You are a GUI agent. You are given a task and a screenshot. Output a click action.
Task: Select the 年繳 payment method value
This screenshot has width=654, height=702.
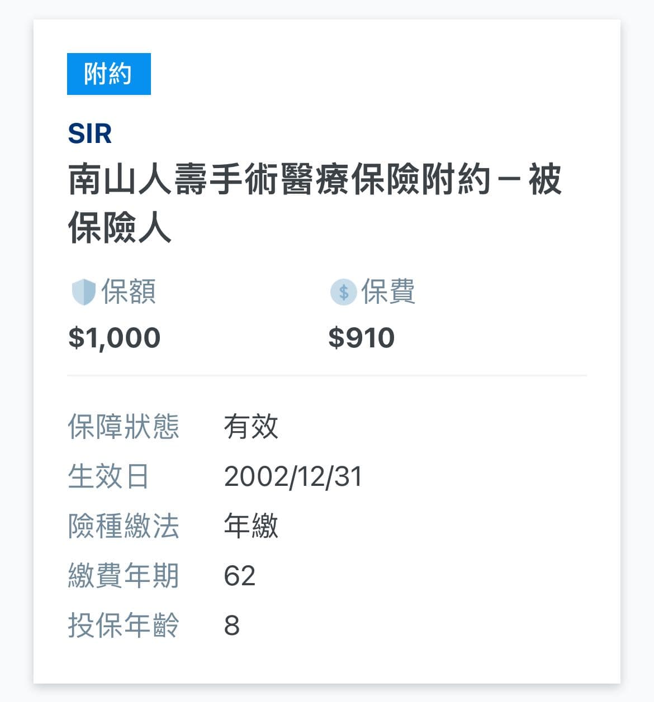(x=251, y=526)
